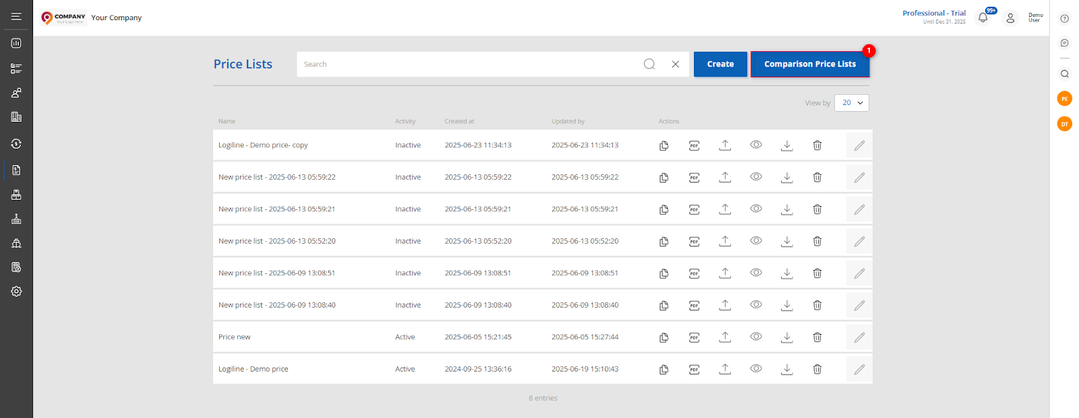
Task: Click the Create button
Action: pyautogui.click(x=720, y=64)
